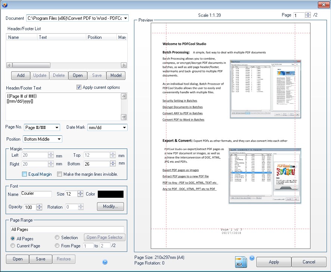This screenshot has width=331, height=272.
Task: Click the bottom-left Open button
Action: pyautogui.click(x=18, y=259)
